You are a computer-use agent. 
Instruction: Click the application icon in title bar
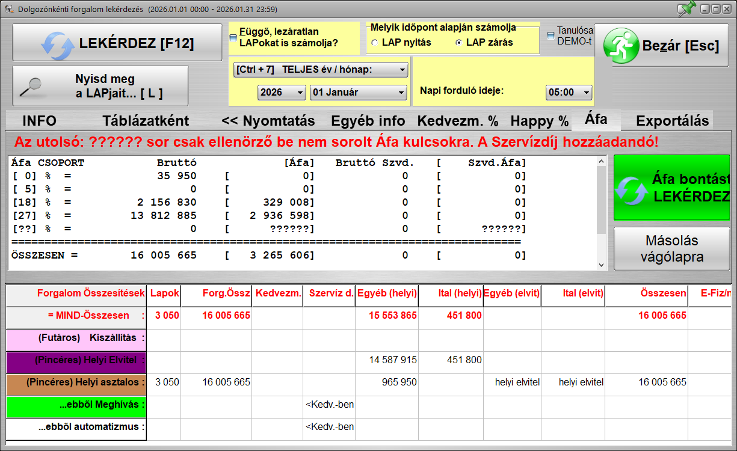(8, 9)
